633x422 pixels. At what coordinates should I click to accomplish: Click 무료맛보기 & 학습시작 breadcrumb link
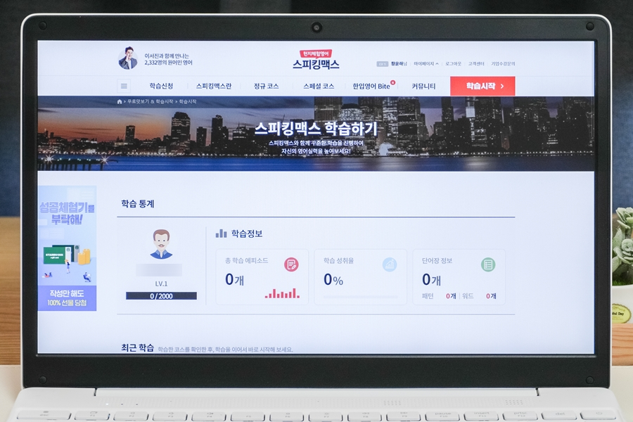(151, 102)
